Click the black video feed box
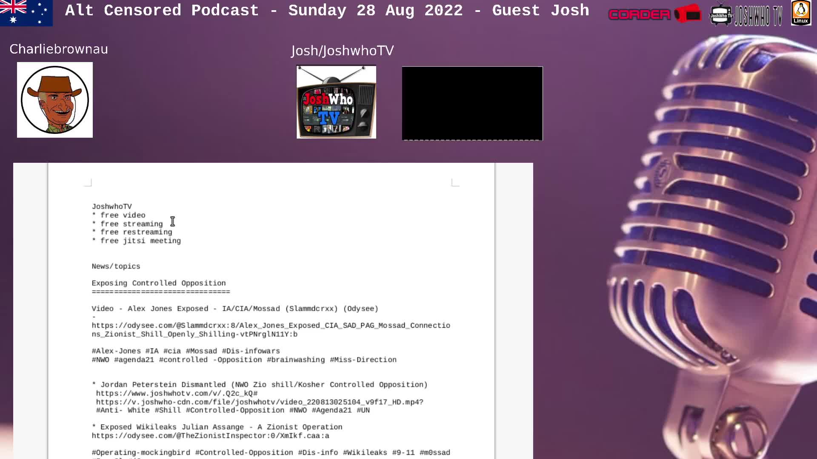This screenshot has width=817, height=459. [472, 103]
